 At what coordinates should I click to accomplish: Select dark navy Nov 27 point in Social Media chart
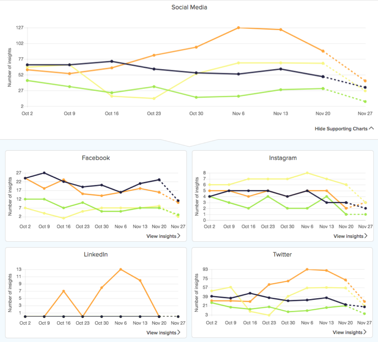click(x=365, y=87)
